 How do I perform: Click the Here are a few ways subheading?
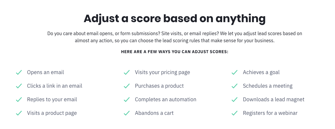175,52
